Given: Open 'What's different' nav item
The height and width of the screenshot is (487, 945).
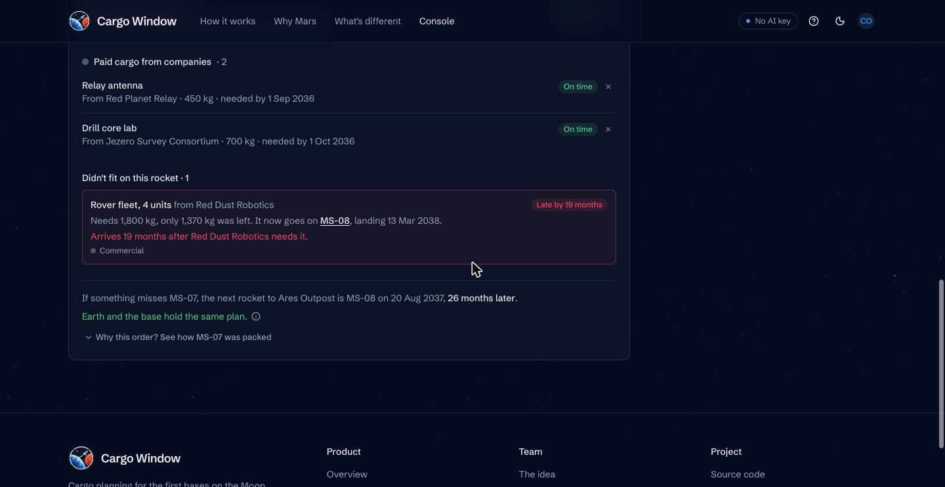Looking at the screenshot, I should click(x=367, y=21).
